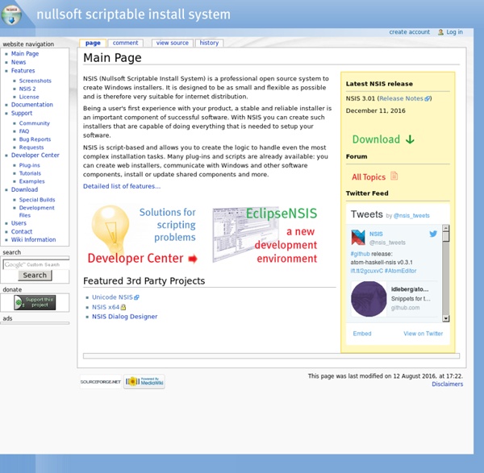Open the Unicode NSIS project link
The height and width of the screenshot is (473, 484).
point(112,297)
